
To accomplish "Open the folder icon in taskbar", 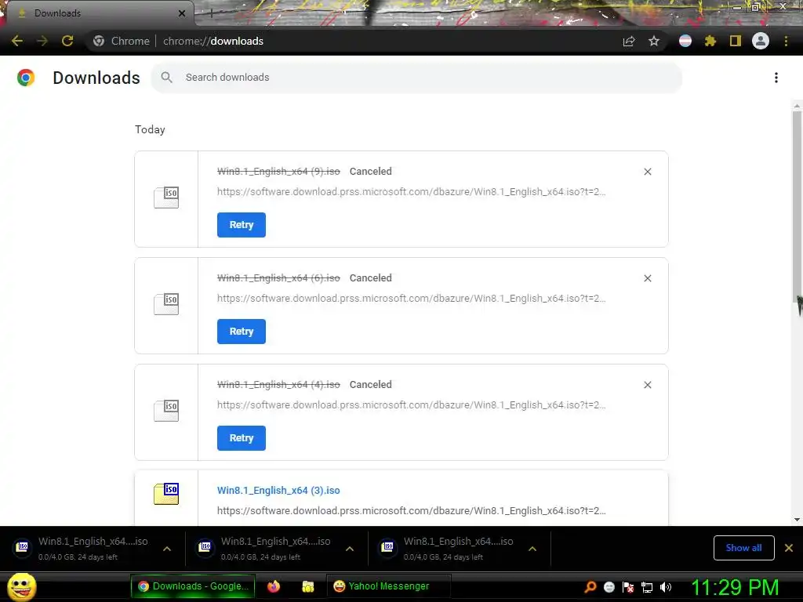I will 307,586.
